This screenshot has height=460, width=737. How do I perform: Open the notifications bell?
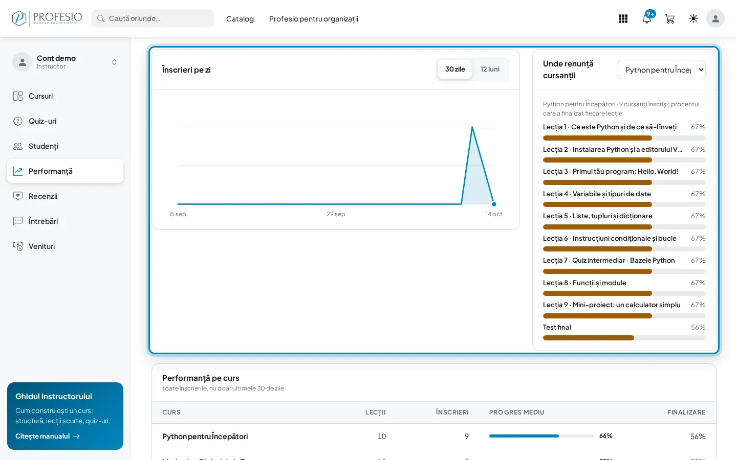[x=647, y=19]
